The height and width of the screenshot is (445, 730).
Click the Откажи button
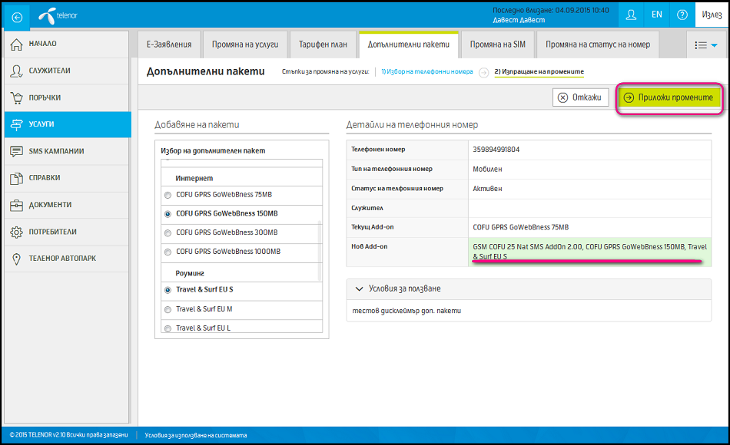(x=581, y=97)
